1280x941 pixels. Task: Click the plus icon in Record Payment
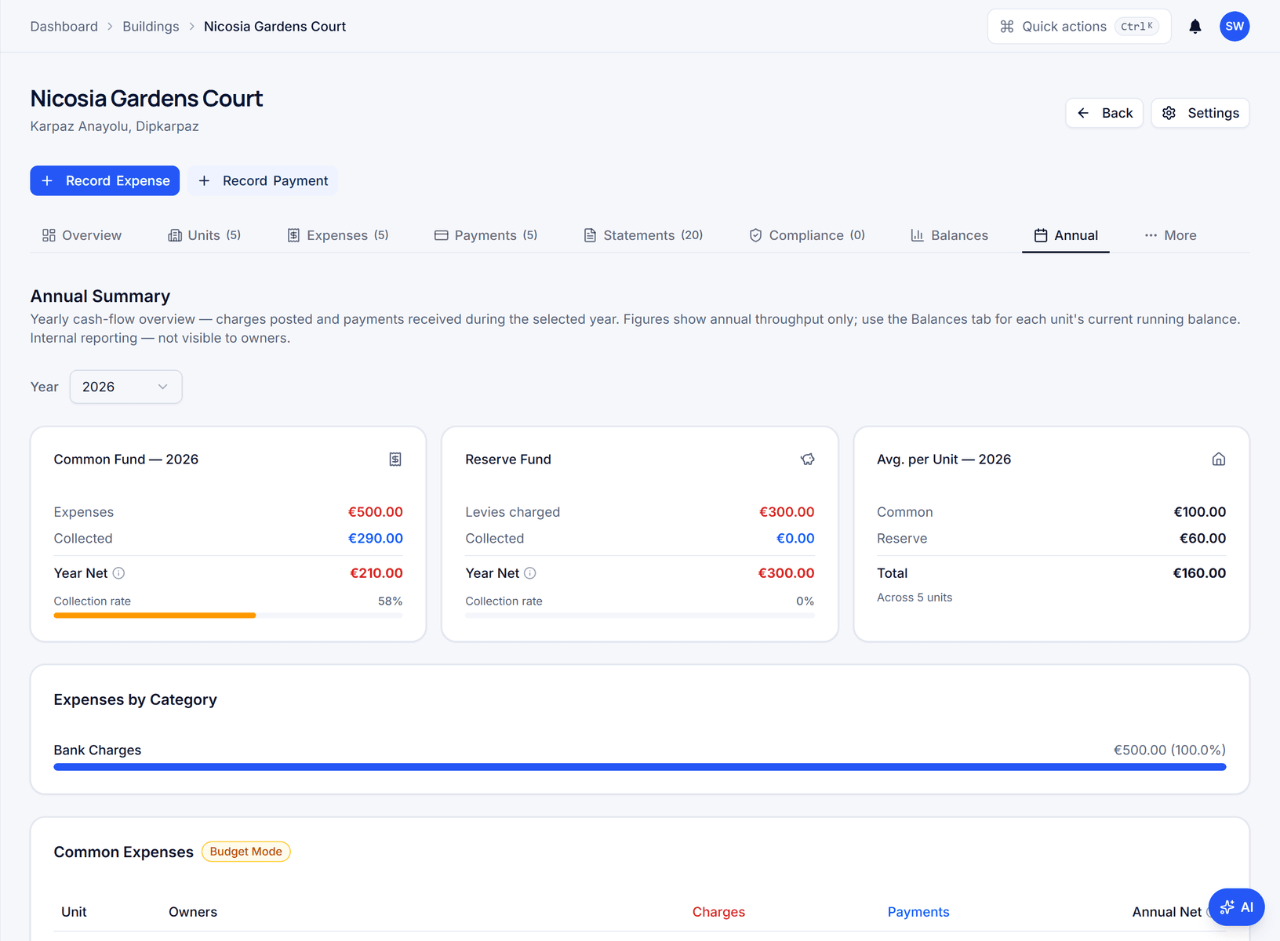tap(204, 181)
